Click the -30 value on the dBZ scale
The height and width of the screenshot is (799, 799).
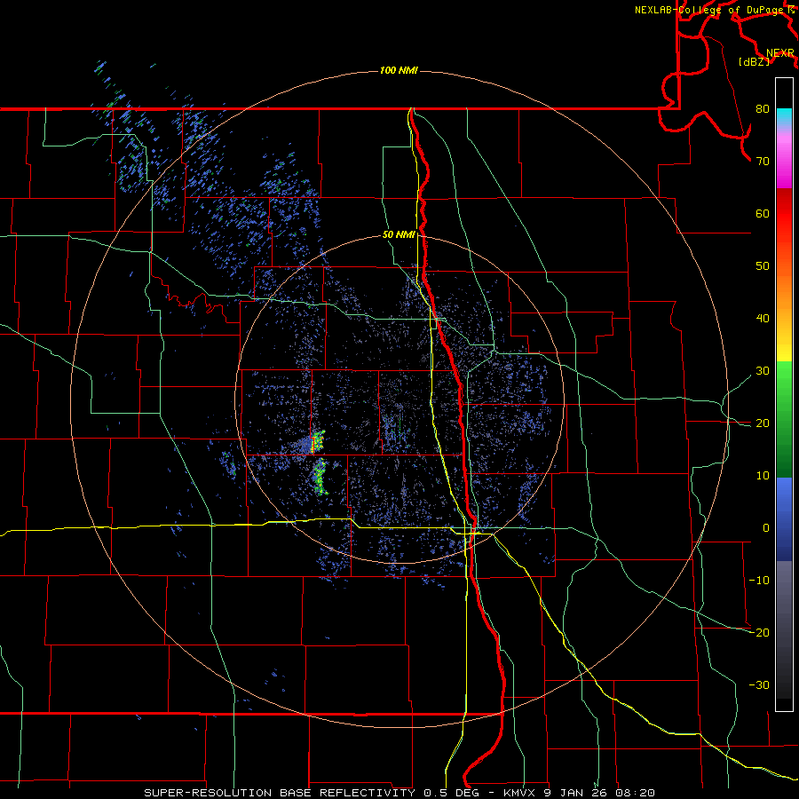pyautogui.click(x=759, y=685)
